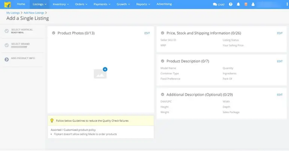Screen dimensions: 289x151
Task: Click the Width label
Action: tap(226, 101)
